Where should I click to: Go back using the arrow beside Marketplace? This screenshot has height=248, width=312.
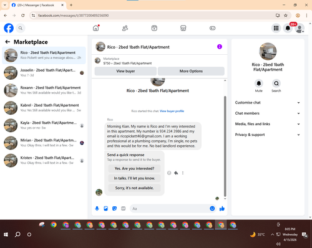7,42
